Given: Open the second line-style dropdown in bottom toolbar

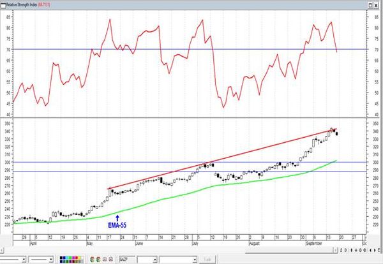Looking at the screenshot, I should click(x=51, y=260).
